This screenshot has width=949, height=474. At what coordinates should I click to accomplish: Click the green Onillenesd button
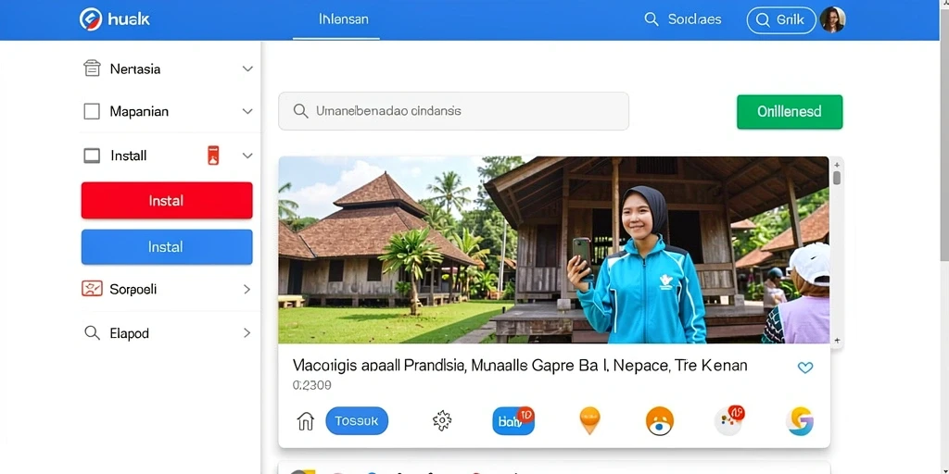coord(790,112)
